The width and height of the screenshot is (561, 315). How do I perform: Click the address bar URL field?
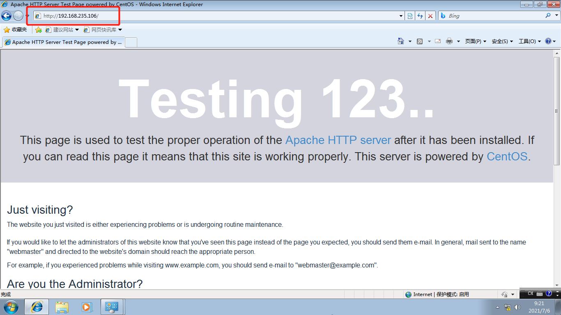(x=216, y=16)
